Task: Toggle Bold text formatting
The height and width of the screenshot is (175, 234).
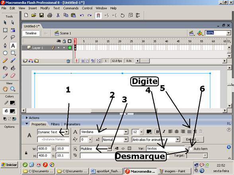Action: 157,132
